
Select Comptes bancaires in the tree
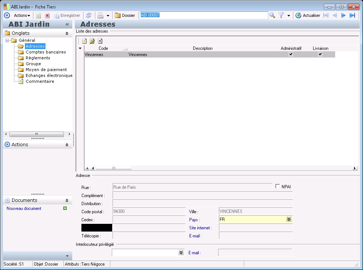pyautogui.click(x=45, y=52)
